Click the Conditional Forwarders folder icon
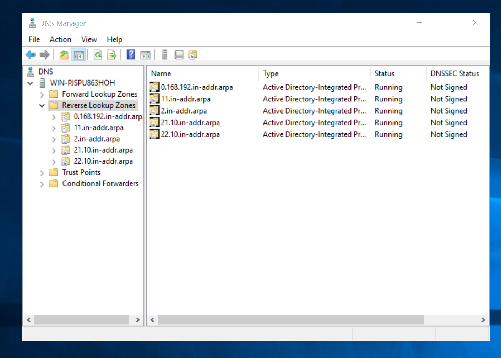This screenshot has height=358, width=501. click(53, 183)
